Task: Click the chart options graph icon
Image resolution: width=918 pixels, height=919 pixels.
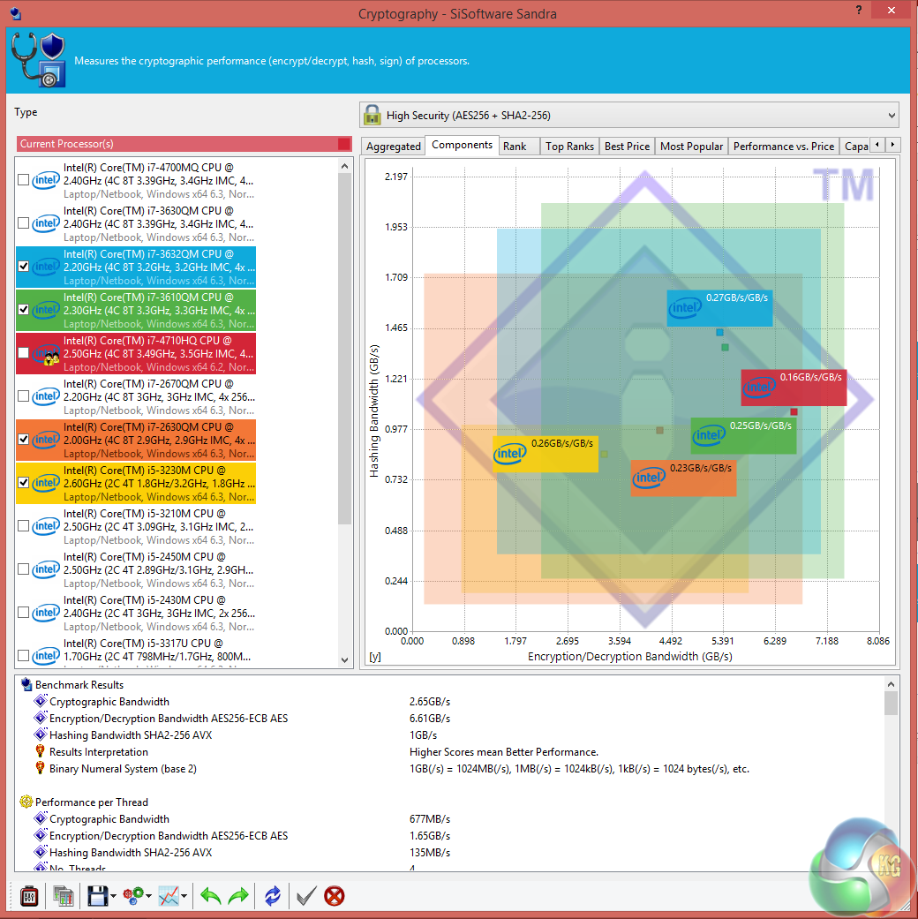Action: (169, 895)
